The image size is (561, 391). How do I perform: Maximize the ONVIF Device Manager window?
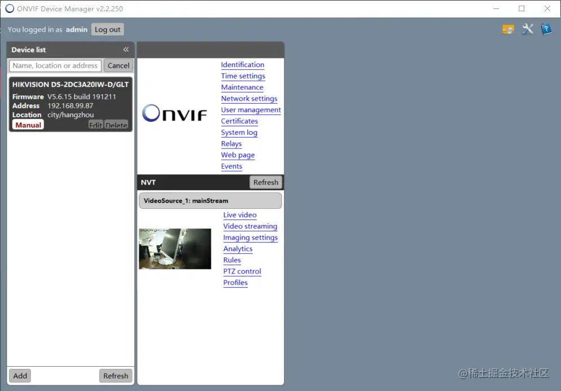point(522,8)
